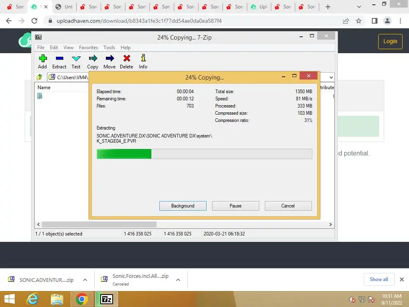Open the Windows Start button
Image resolution: width=409 pixels, height=307 pixels.
coord(10,299)
